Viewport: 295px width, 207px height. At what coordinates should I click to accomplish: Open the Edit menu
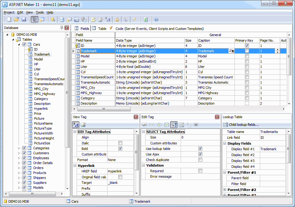(x=20, y=12)
